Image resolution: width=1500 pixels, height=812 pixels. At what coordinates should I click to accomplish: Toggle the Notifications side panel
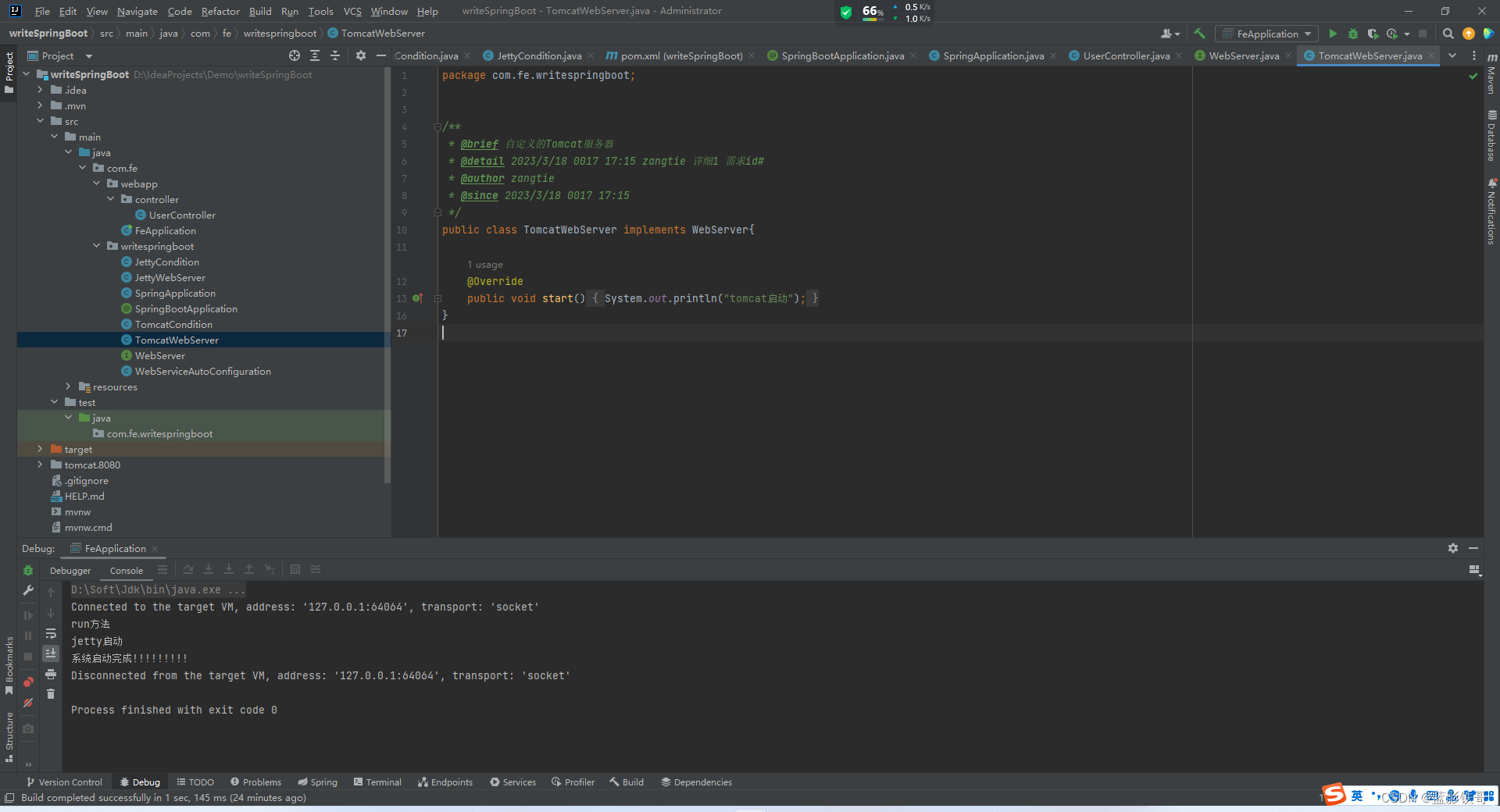(1491, 212)
